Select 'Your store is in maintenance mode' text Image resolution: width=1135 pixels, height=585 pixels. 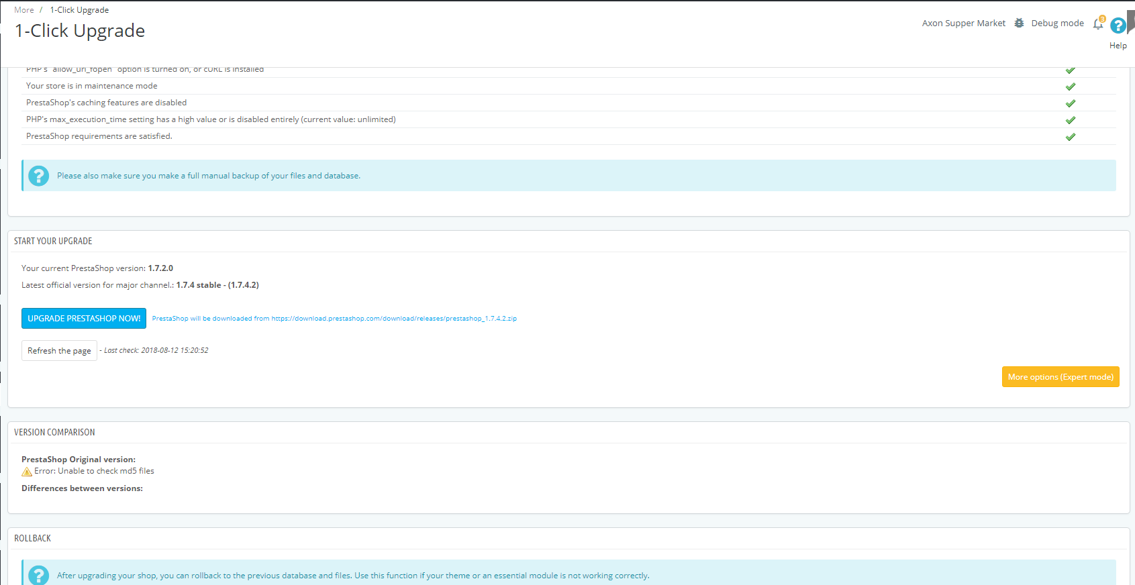(92, 86)
